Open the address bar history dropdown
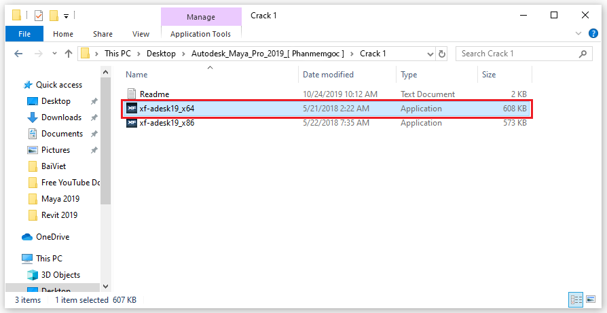This screenshot has height=313, width=607. (430, 54)
